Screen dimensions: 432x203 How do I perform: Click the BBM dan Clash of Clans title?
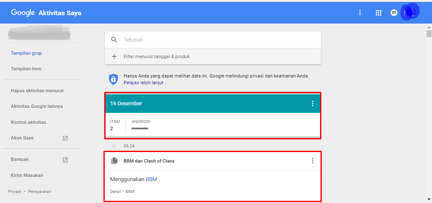149,161
